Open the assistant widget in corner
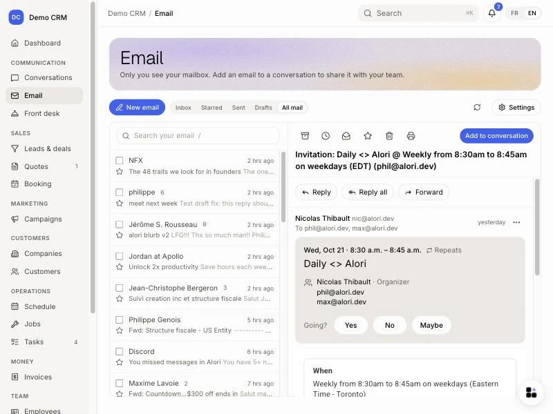Image resolution: width=553 pixels, height=414 pixels. [x=531, y=392]
